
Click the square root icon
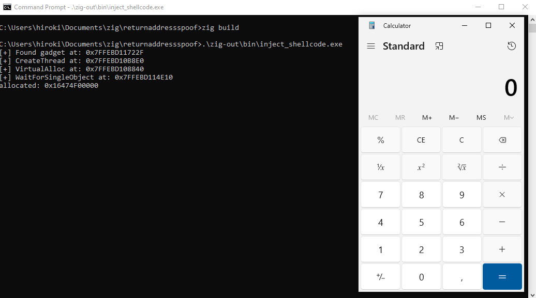pyautogui.click(x=461, y=167)
